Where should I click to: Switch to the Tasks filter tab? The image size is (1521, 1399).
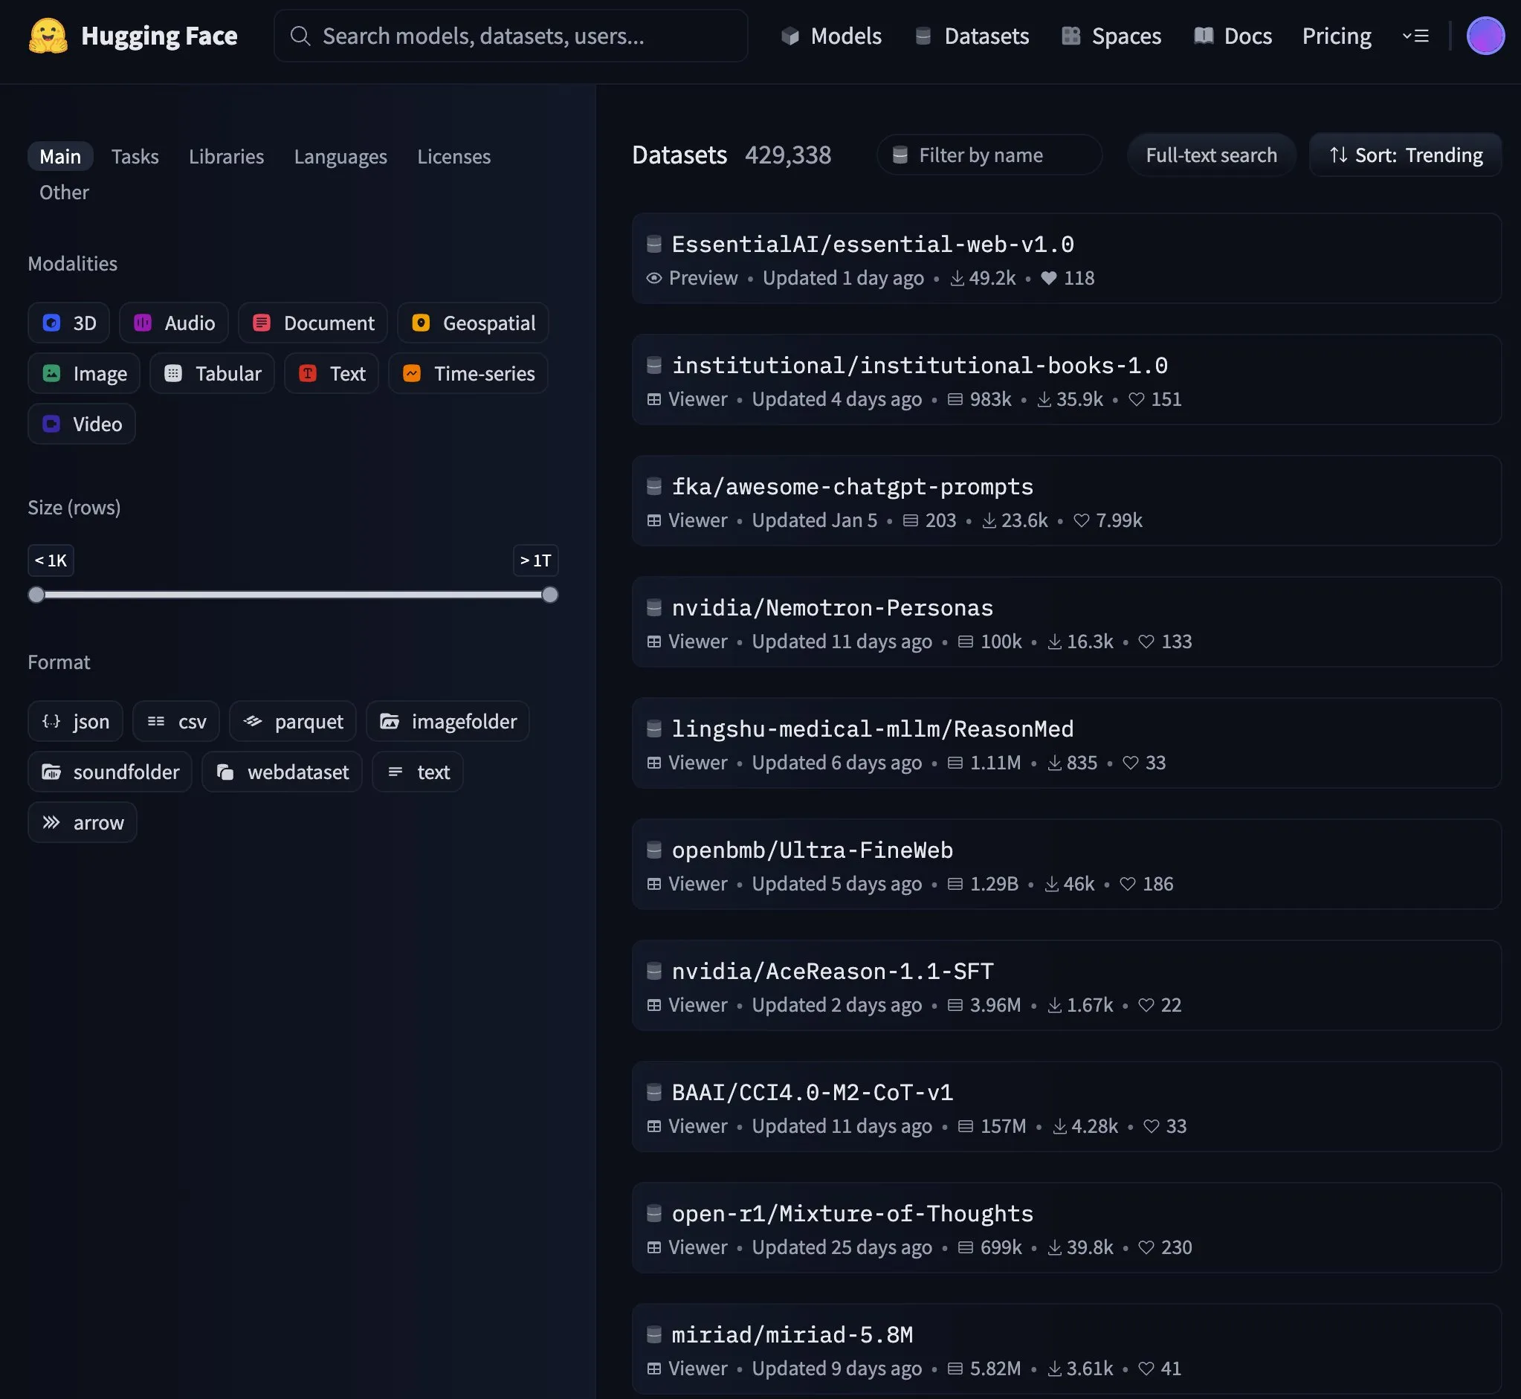tap(135, 156)
